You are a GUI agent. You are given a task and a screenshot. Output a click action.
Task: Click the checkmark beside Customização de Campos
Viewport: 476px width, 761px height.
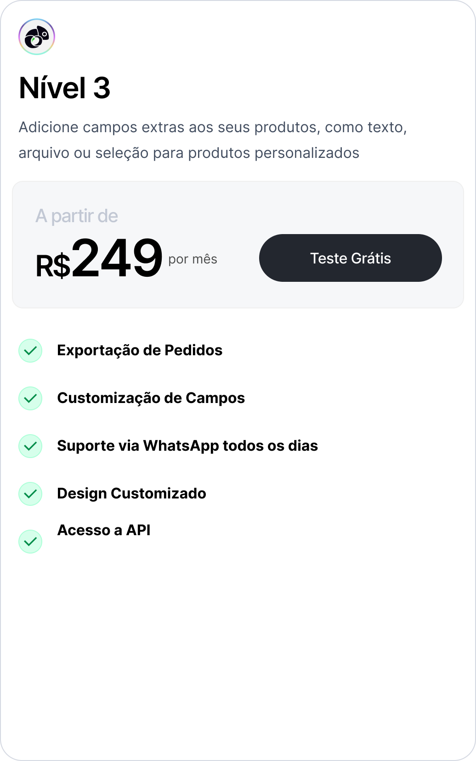pos(30,398)
